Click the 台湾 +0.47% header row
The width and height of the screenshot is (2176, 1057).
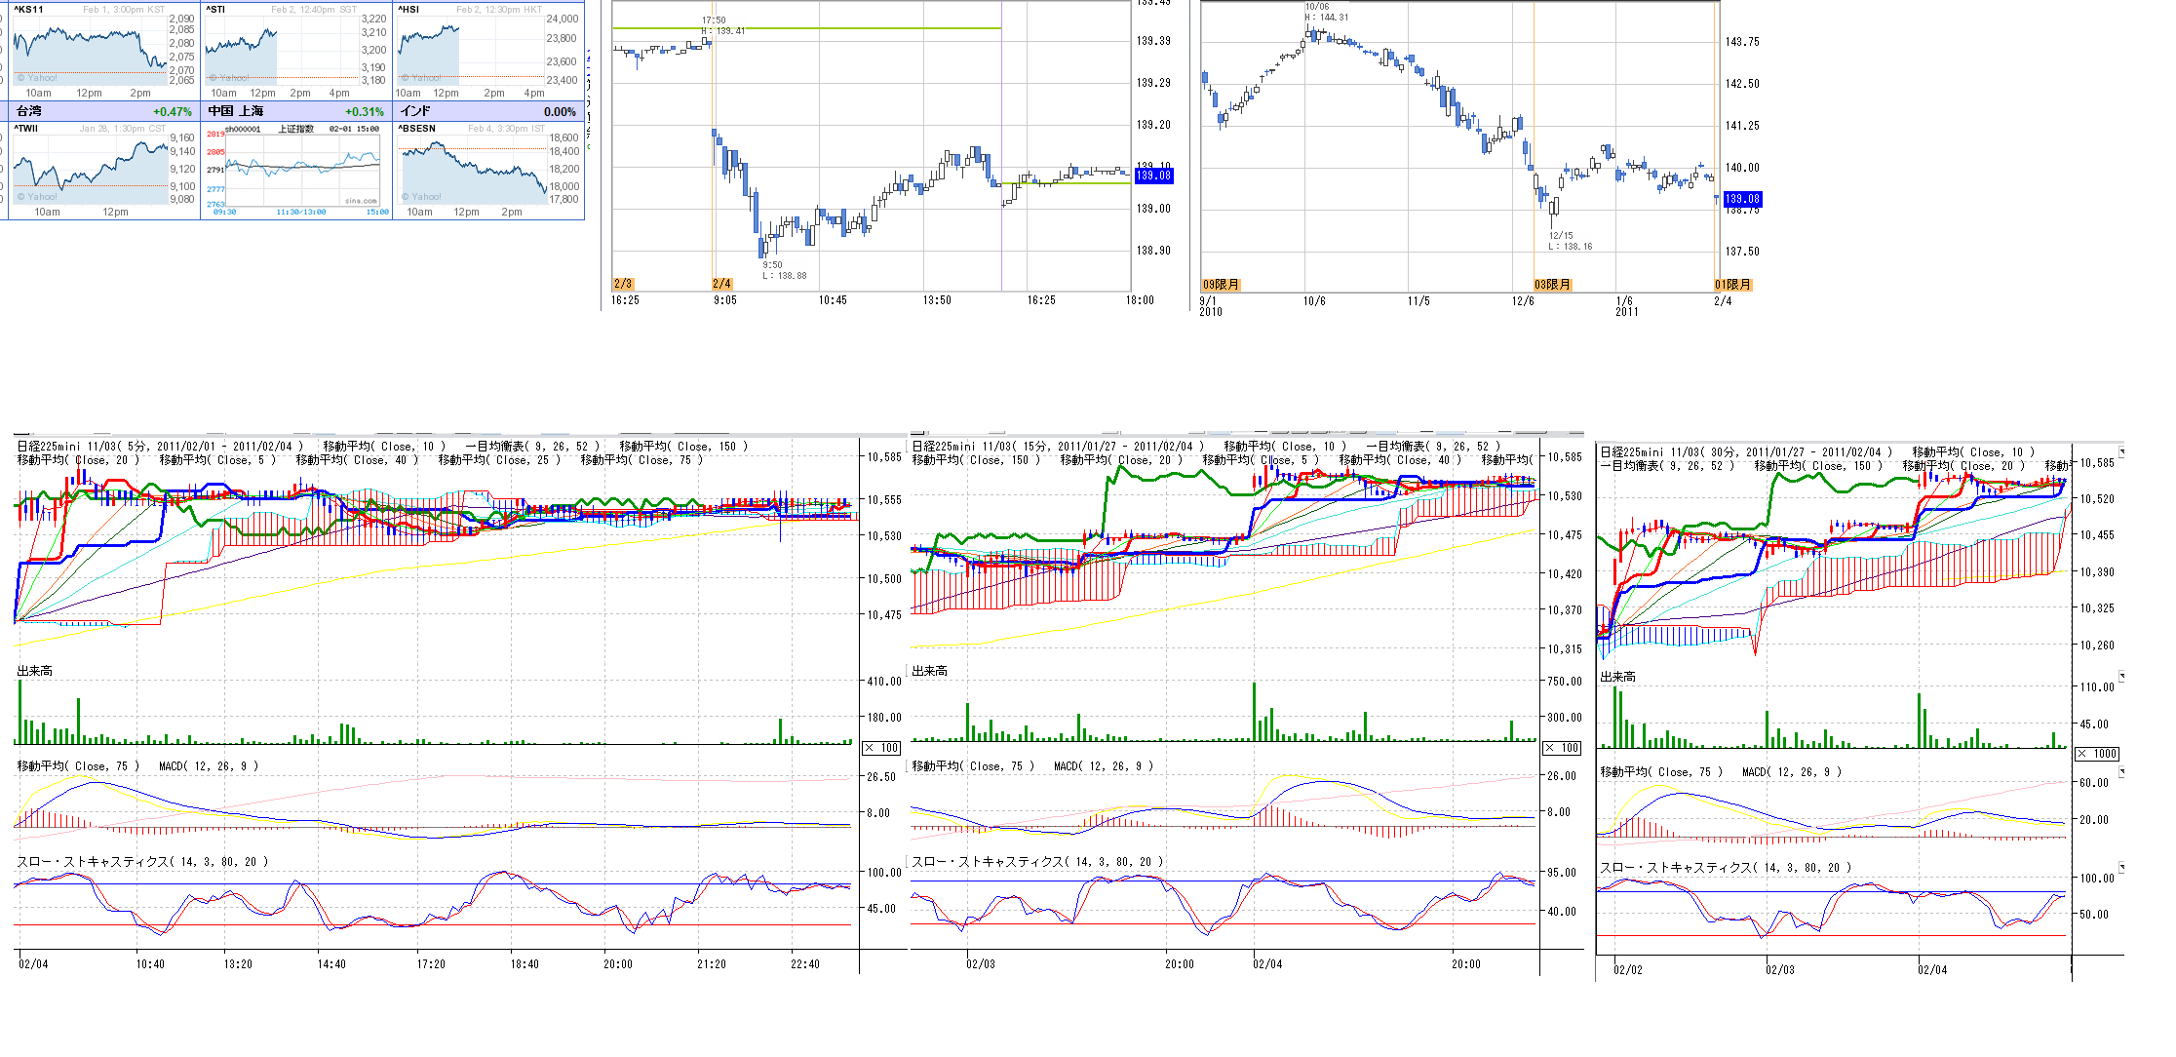[102, 111]
